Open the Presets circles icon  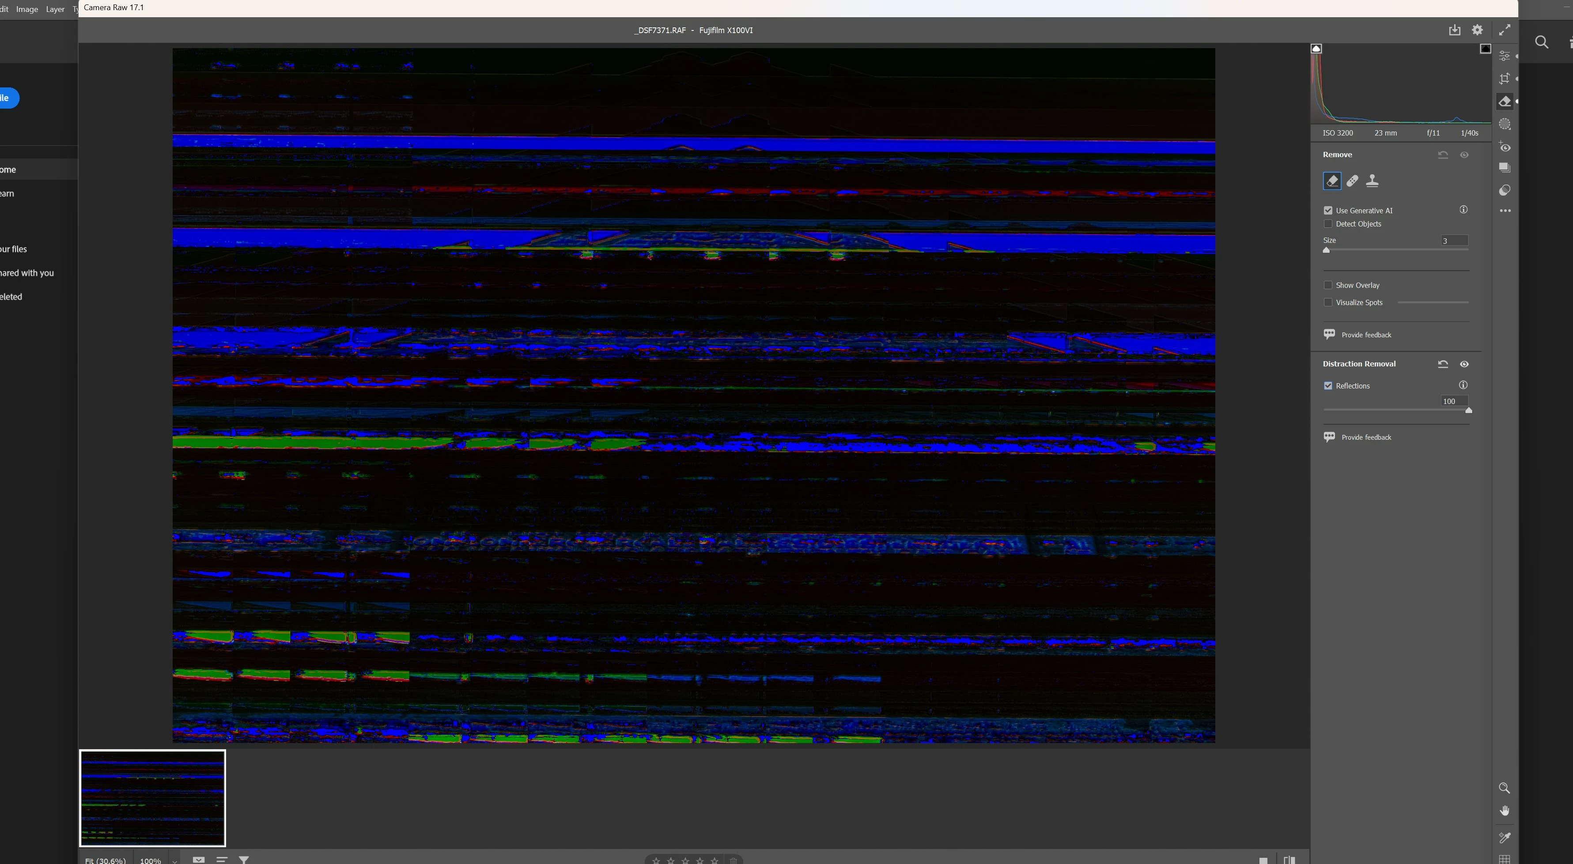1505,191
